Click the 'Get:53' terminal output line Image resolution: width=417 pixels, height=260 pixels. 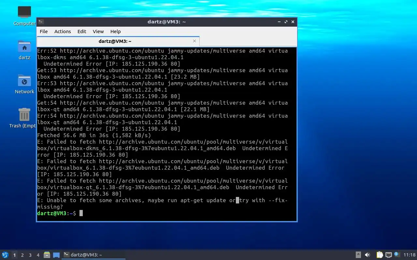[163, 73]
